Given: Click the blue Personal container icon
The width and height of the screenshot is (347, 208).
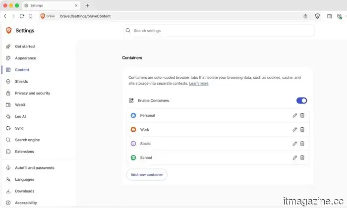Looking at the screenshot, I should coord(133,115).
